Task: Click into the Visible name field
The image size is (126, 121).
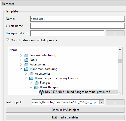Action: [77, 26]
